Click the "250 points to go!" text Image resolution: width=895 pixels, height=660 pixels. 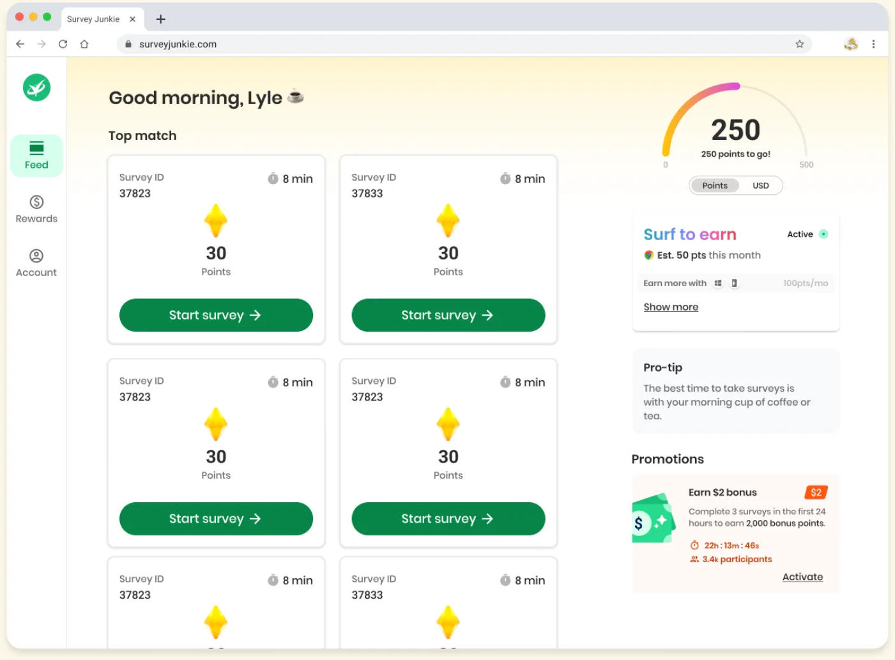tap(735, 154)
